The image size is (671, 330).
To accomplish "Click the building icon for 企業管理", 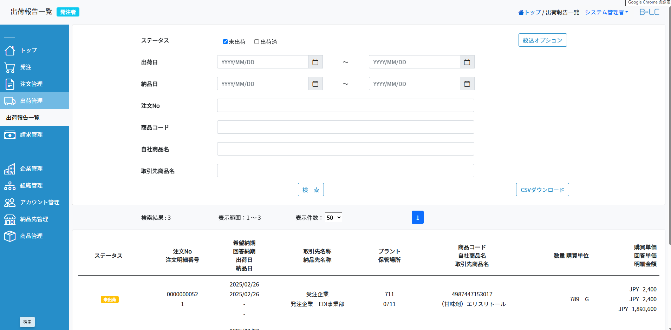I will click(10, 169).
